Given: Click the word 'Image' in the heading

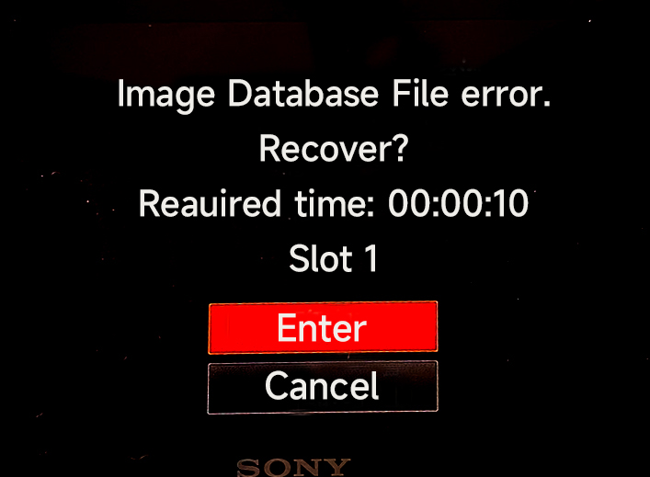Looking at the screenshot, I should [x=166, y=96].
